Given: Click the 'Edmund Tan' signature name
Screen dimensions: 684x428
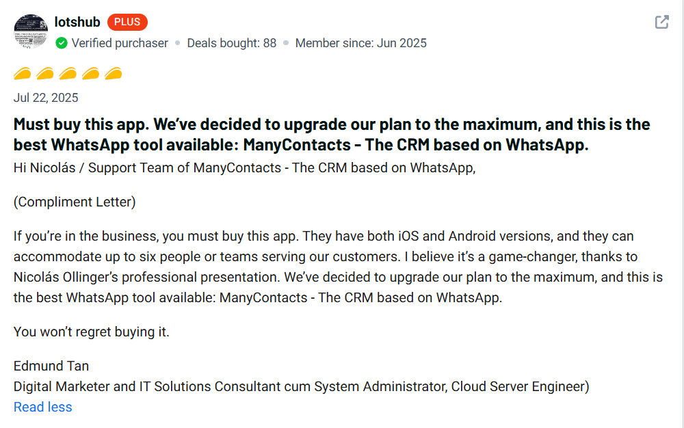Looking at the screenshot, I should click(x=51, y=366).
